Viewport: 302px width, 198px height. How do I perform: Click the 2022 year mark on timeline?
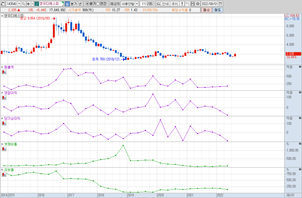(220, 195)
